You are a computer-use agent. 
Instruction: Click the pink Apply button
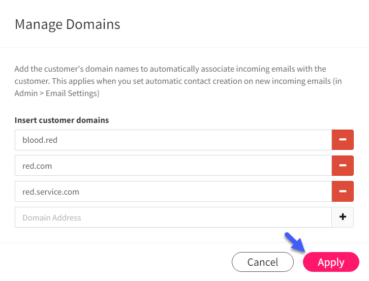[331, 262]
